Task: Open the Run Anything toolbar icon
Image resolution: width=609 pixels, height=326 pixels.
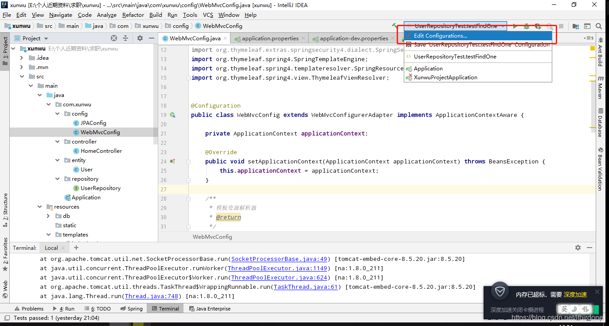Action: tap(587, 26)
